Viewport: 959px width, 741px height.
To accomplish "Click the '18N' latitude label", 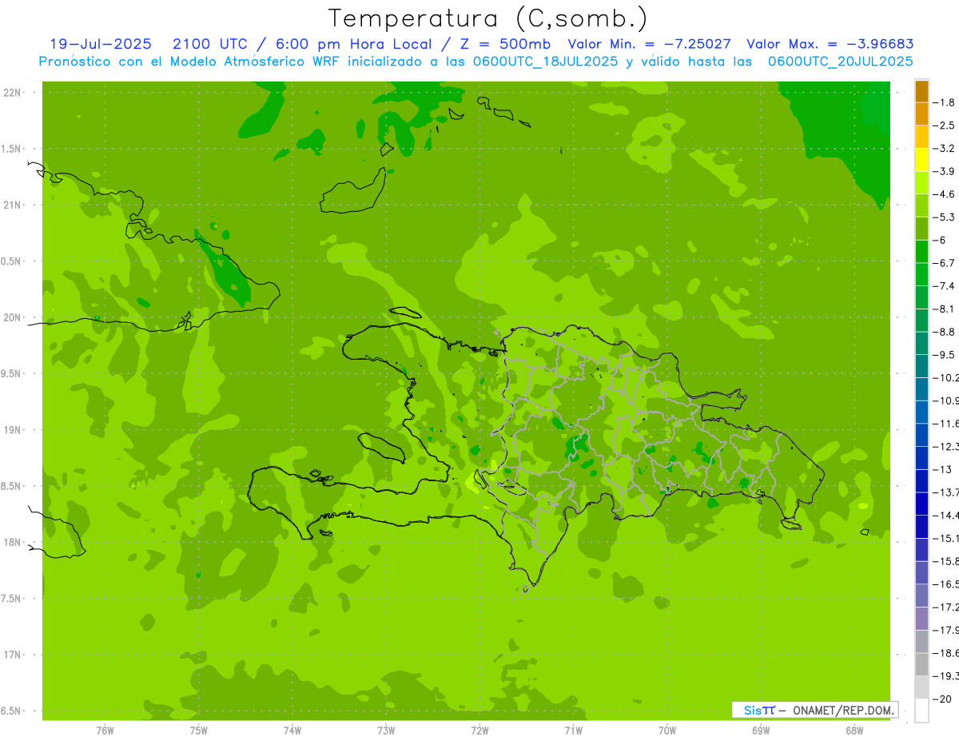I will [x=11, y=542].
